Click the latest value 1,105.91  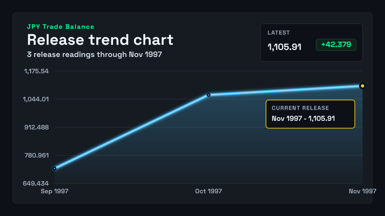284,47
